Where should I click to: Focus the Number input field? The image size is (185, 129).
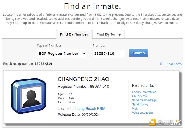pos(108,53)
